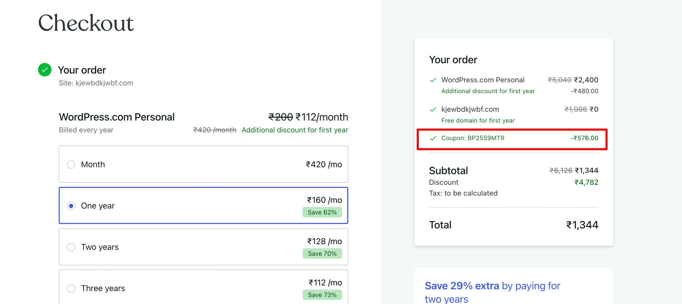Click the Save 73% badge
The width and height of the screenshot is (682, 304).
tap(322, 295)
